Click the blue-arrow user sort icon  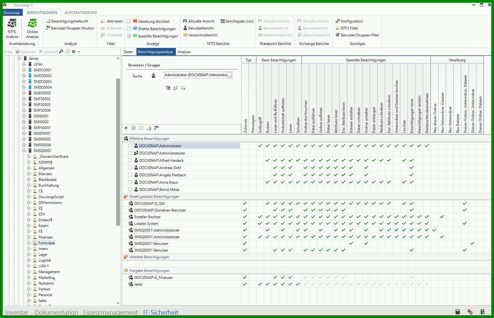(x=156, y=128)
